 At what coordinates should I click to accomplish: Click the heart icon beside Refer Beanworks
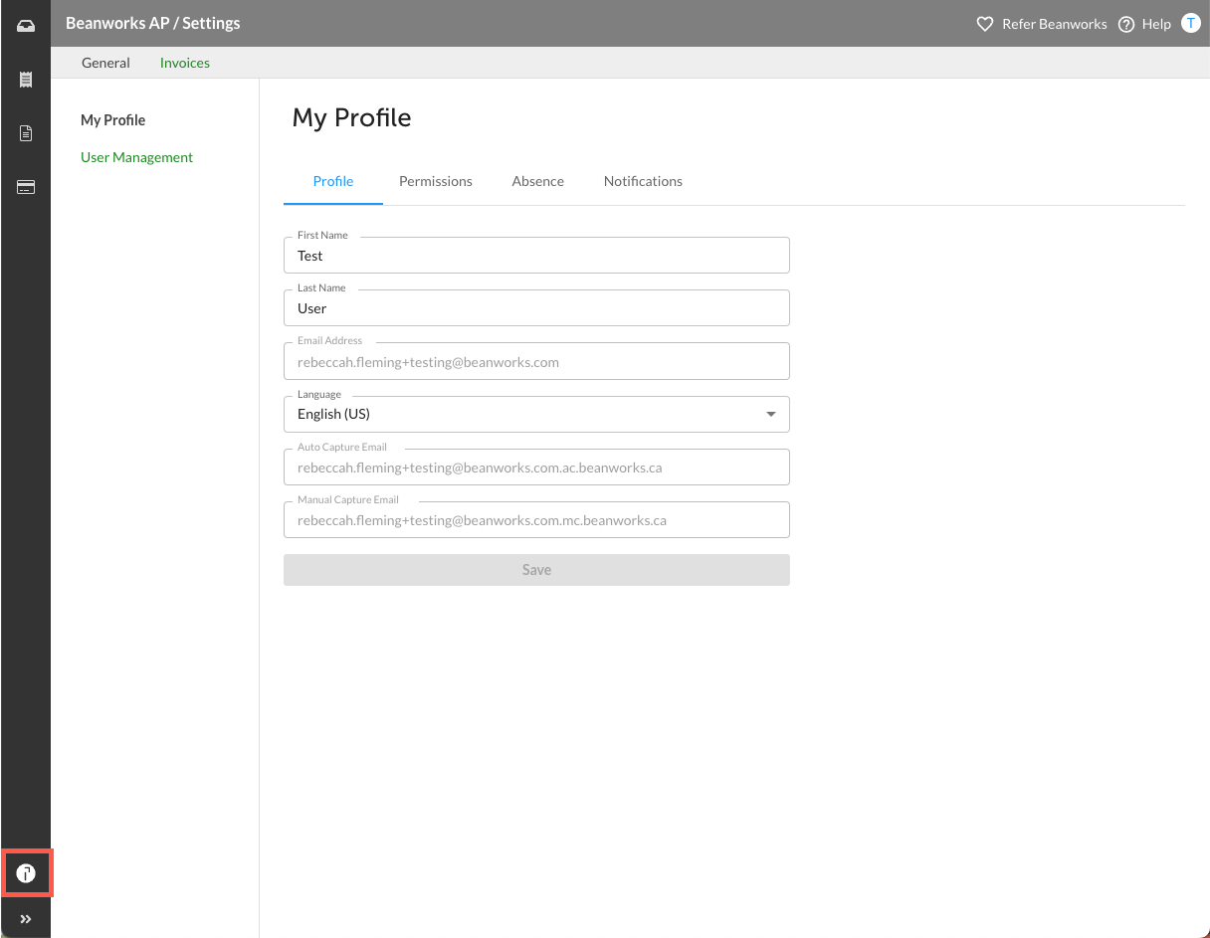pyautogui.click(x=985, y=24)
